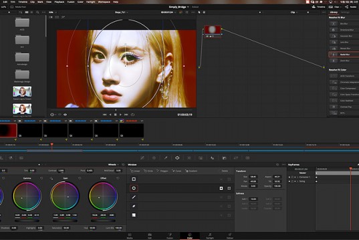Image resolution: width=359 pixels, height=240 pixels.
Task: Adjust the Gain master wheel slider
Action: coord(65,221)
